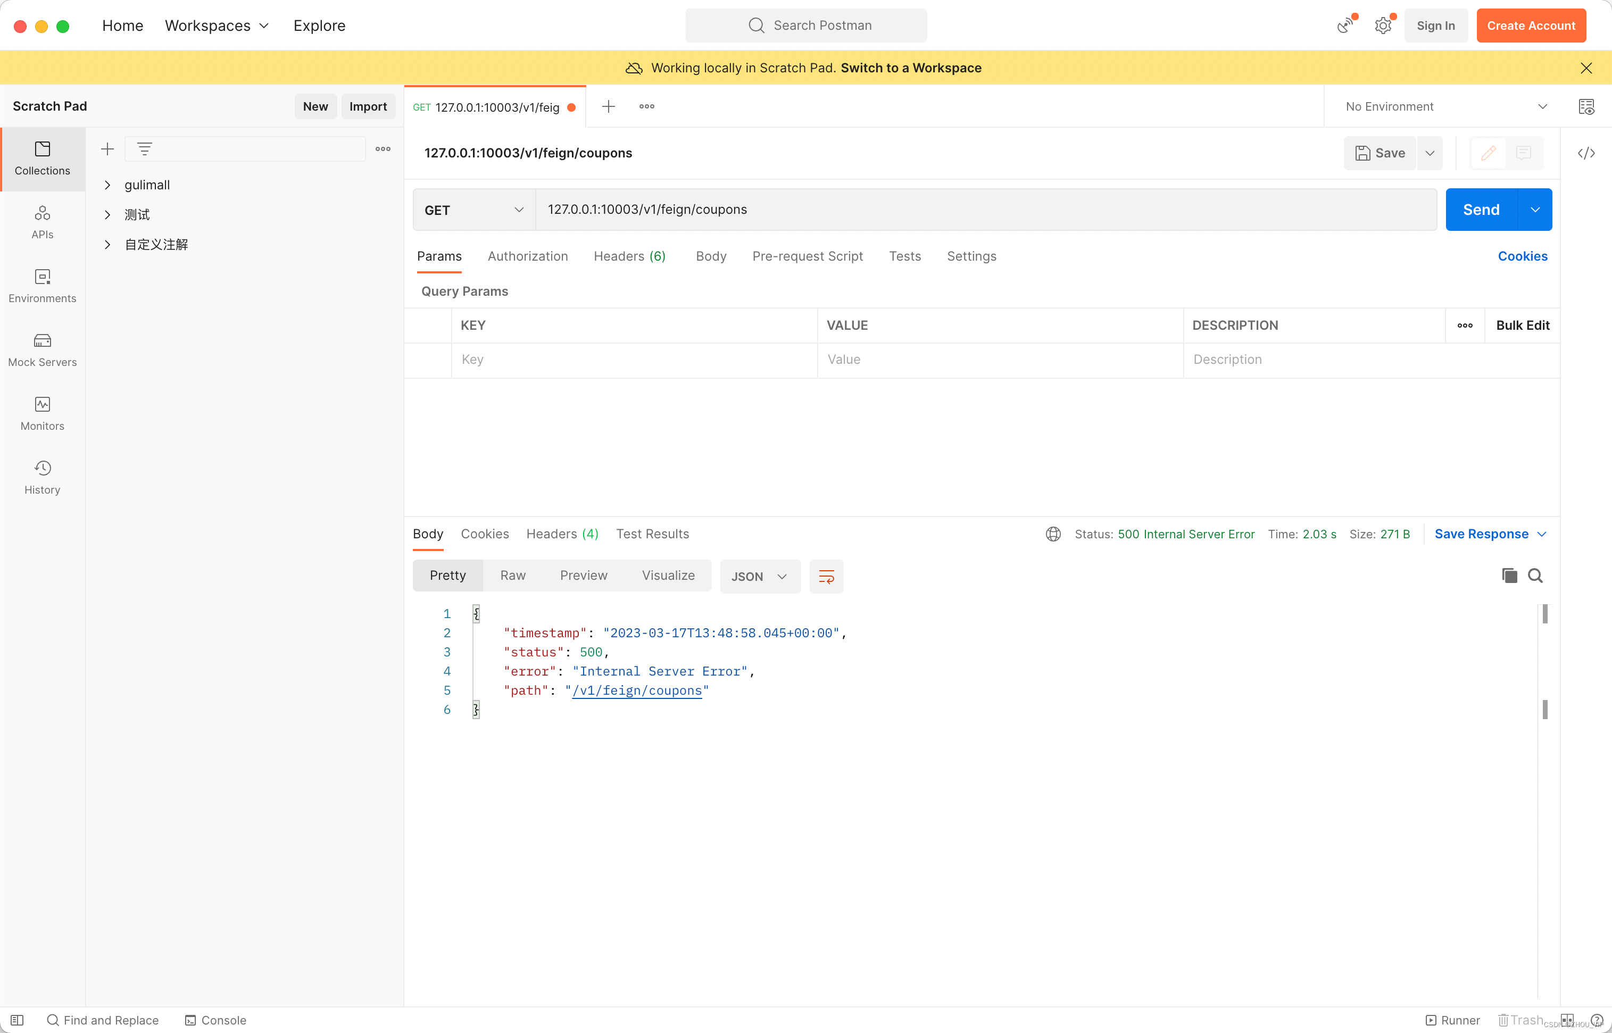Open collections panel more options dots
This screenshot has width=1612, height=1033.
[383, 149]
